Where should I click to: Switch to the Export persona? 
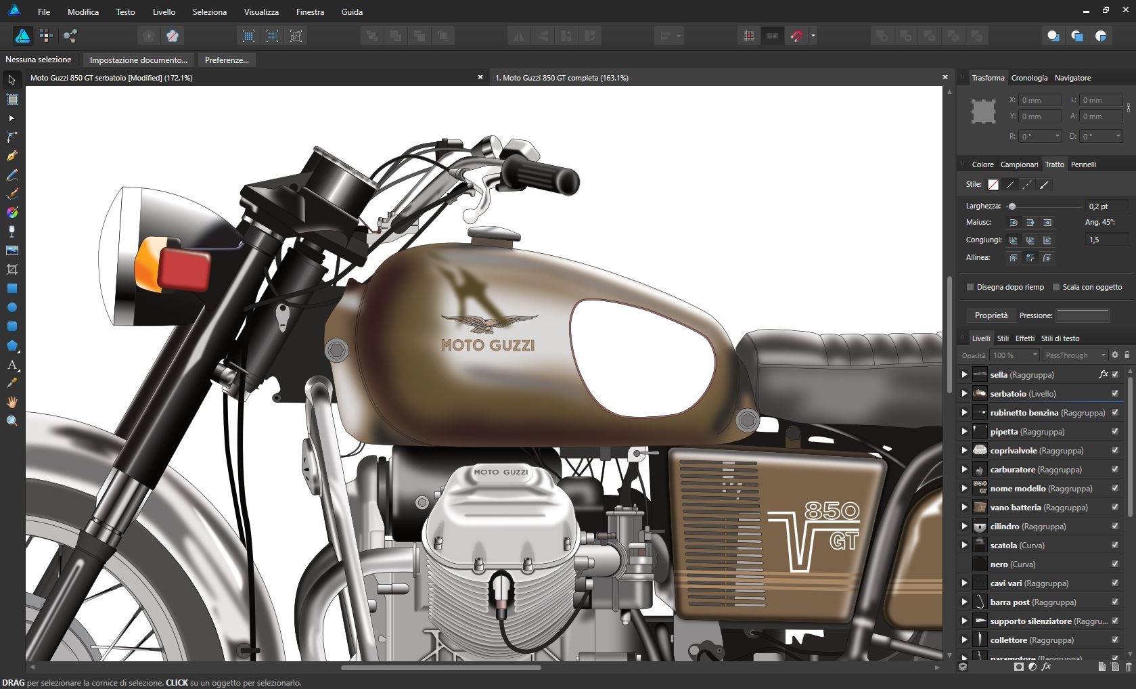click(70, 36)
